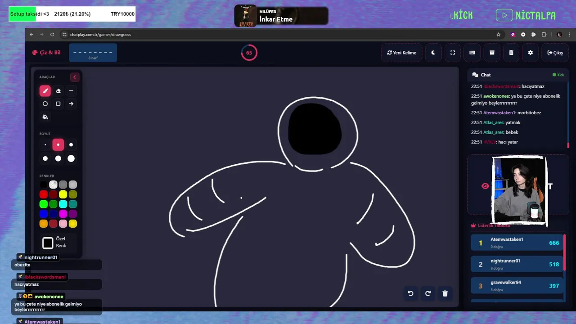Toggle webcam visibility eye icon
The height and width of the screenshot is (324, 576).
(485, 186)
